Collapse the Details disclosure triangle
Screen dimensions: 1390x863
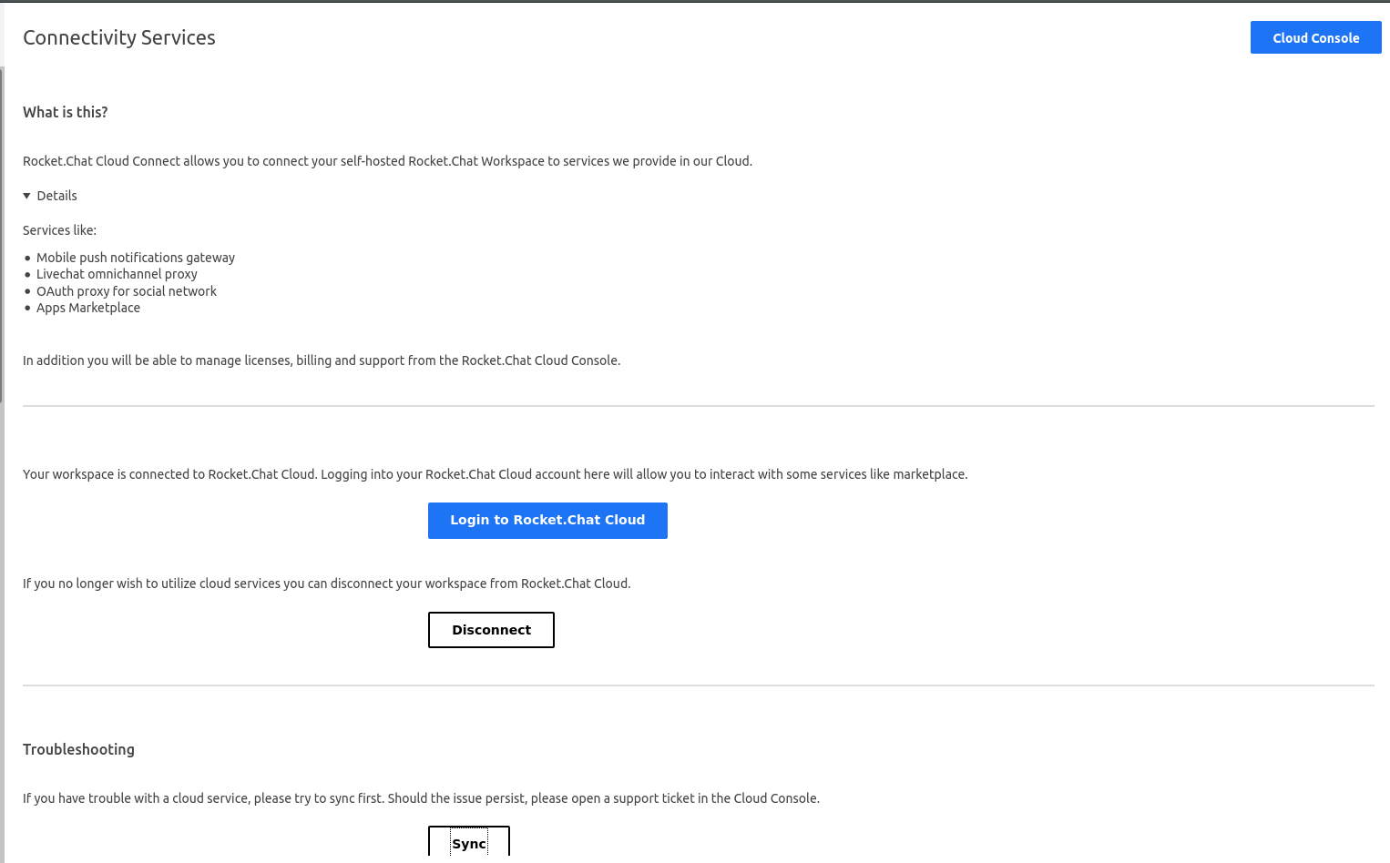[x=27, y=196]
